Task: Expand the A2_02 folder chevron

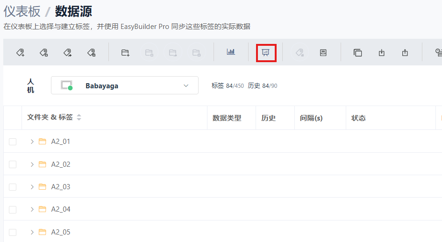Action: tap(32, 164)
